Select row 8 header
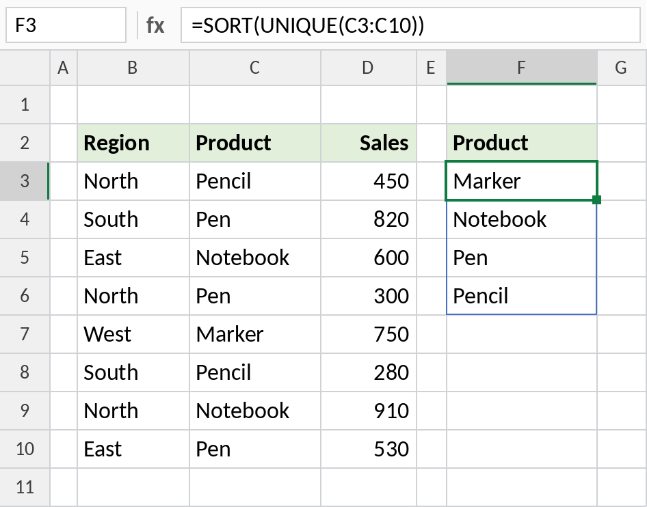The height and width of the screenshot is (507, 647). (x=25, y=372)
